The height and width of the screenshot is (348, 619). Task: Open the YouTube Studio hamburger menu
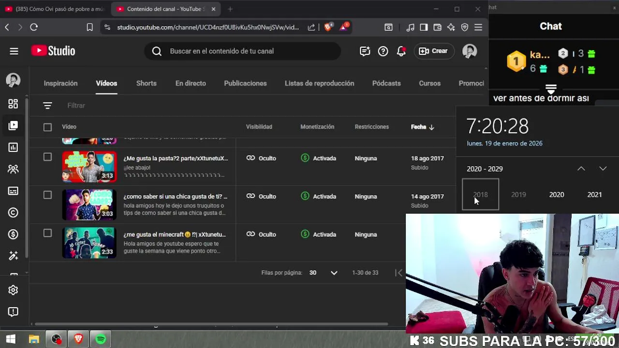tap(14, 51)
